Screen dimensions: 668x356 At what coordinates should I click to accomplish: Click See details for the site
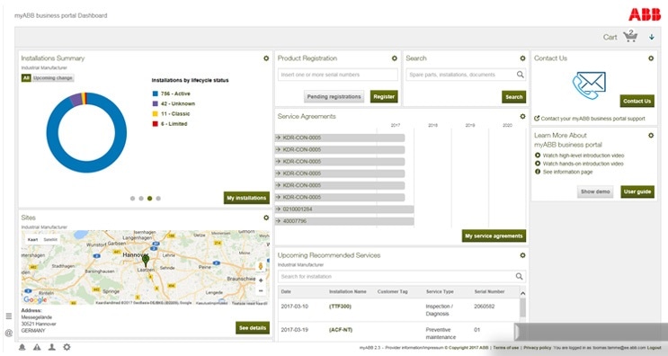coord(253,328)
